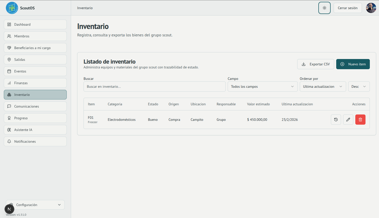The width and height of the screenshot is (379, 218).
Task: Go to Dashboard in the sidebar
Action: [35, 24]
